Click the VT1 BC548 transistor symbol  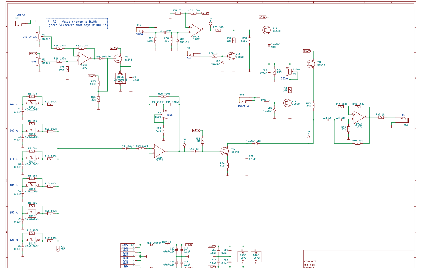118,58
